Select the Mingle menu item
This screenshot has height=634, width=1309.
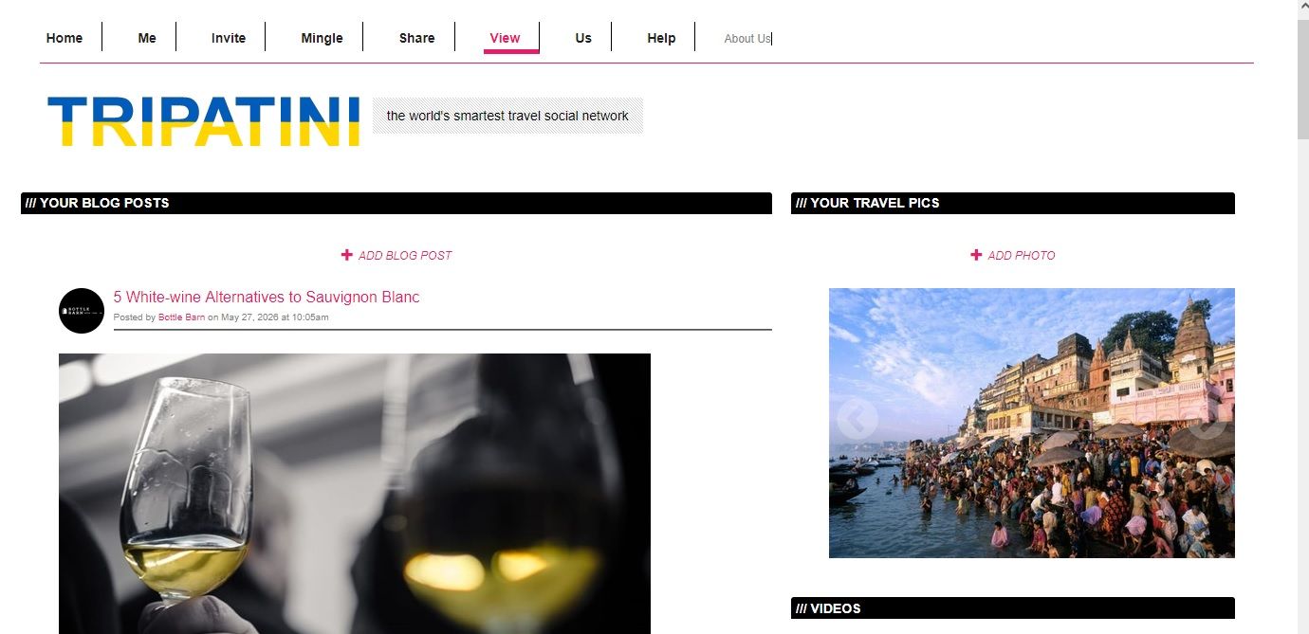322,38
